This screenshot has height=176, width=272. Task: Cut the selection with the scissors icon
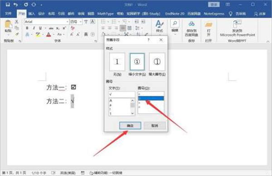point(17,22)
